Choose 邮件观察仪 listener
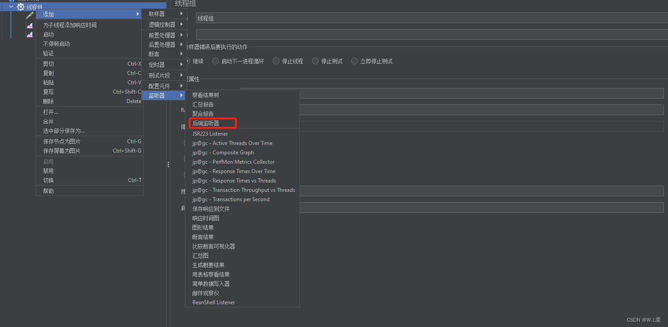The height and width of the screenshot is (327, 668). [x=242, y=293]
